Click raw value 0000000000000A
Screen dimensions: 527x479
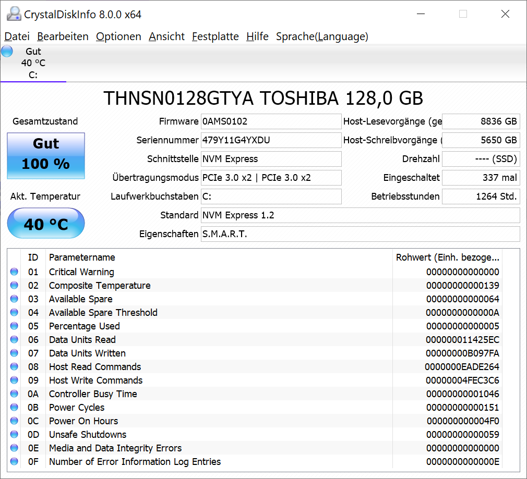[x=462, y=313]
